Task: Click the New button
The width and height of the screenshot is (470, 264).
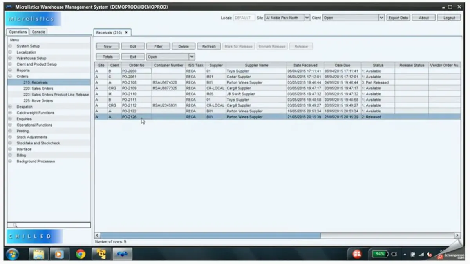Action: pyautogui.click(x=108, y=46)
